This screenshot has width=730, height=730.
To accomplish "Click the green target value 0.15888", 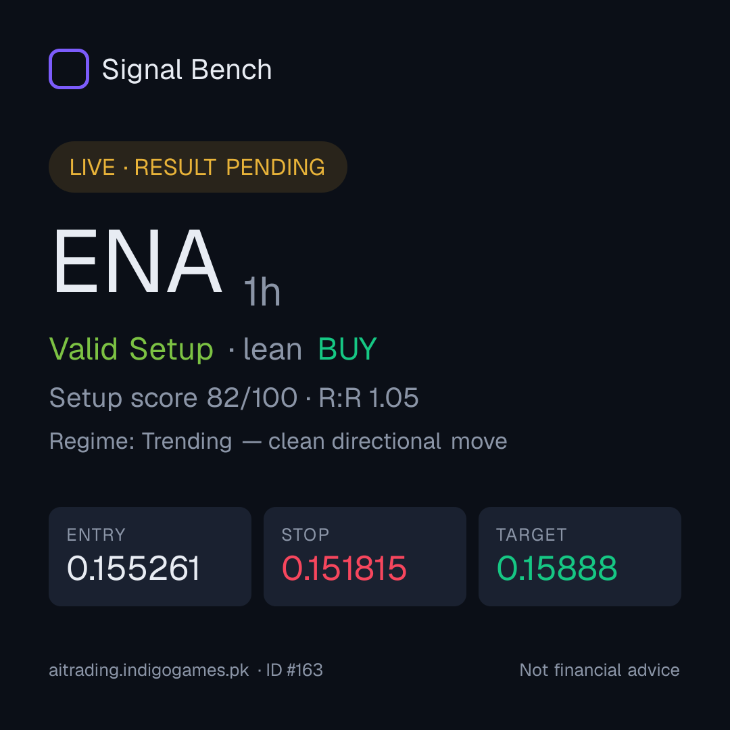I will (x=557, y=568).
